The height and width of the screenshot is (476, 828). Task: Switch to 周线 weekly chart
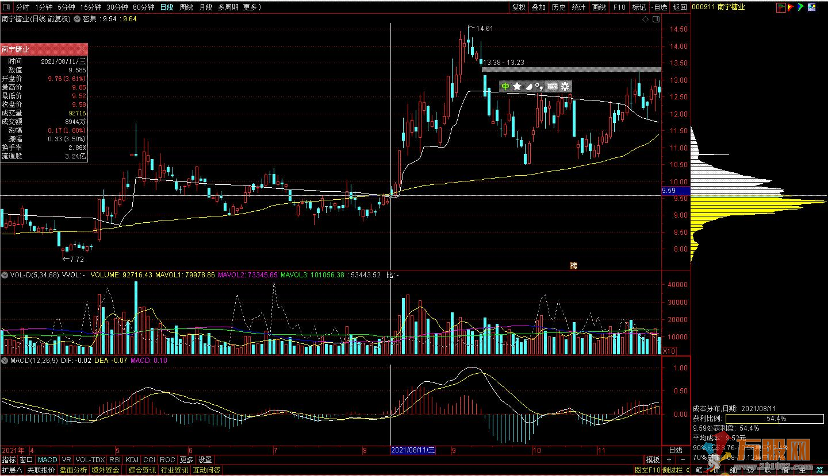point(186,7)
